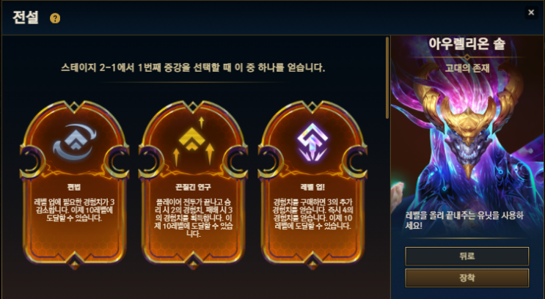Viewport: 545px width, 299px height.
Task: Select the 끈질긴 연구 augment title
Action: point(193,188)
